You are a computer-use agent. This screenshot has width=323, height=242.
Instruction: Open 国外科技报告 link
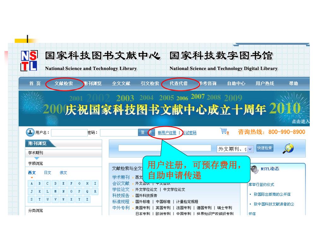[146, 195]
